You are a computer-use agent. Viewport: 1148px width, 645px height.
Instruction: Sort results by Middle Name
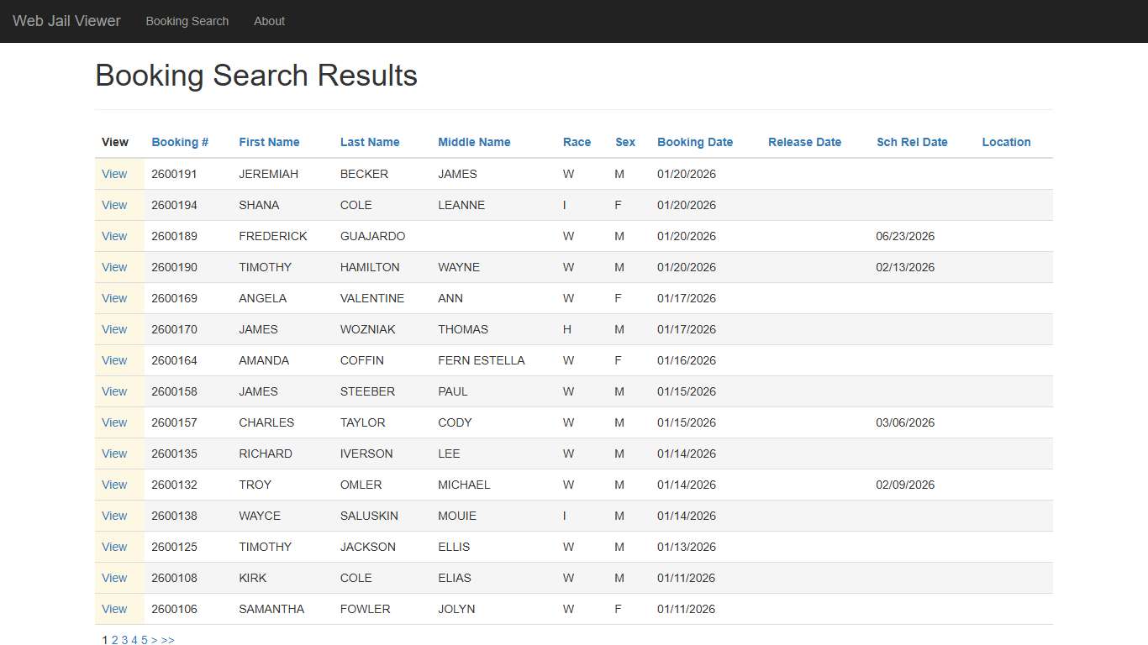pos(473,142)
